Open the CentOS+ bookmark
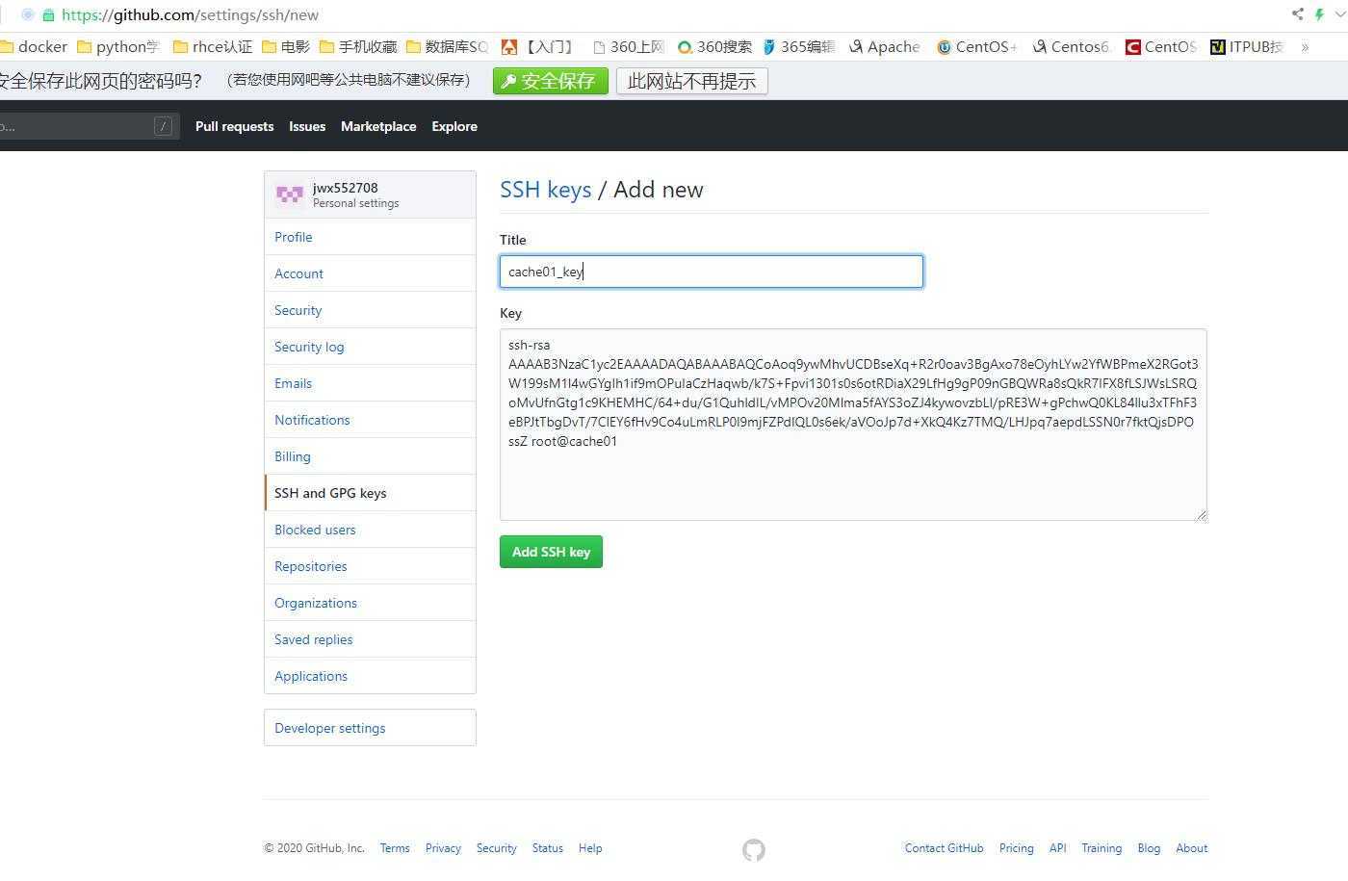1348x881 pixels. (x=977, y=46)
